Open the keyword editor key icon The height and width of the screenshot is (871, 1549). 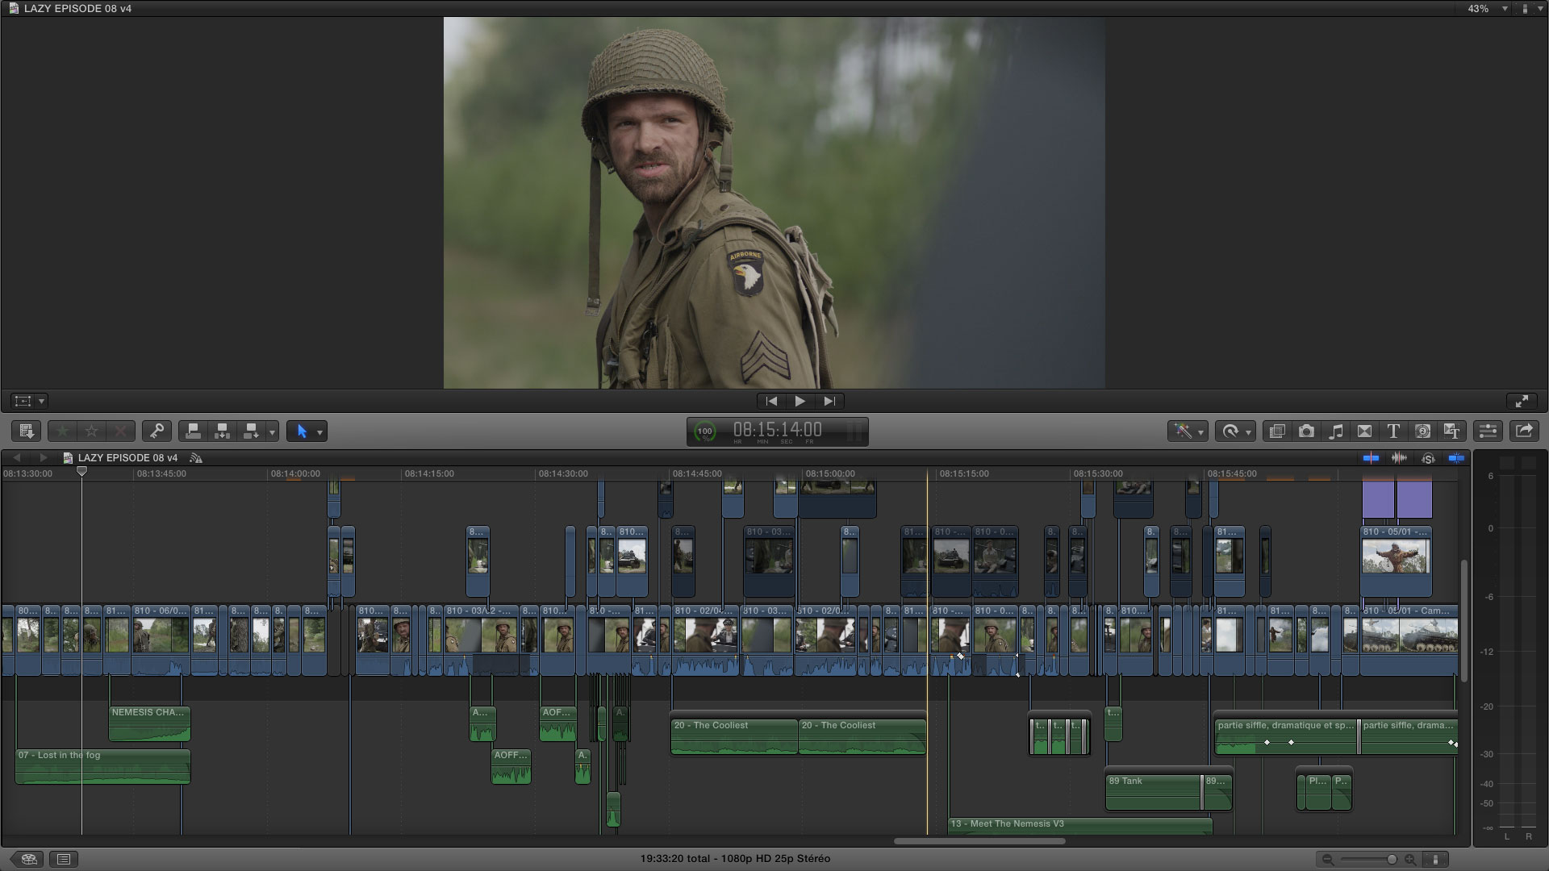[x=157, y=431]
